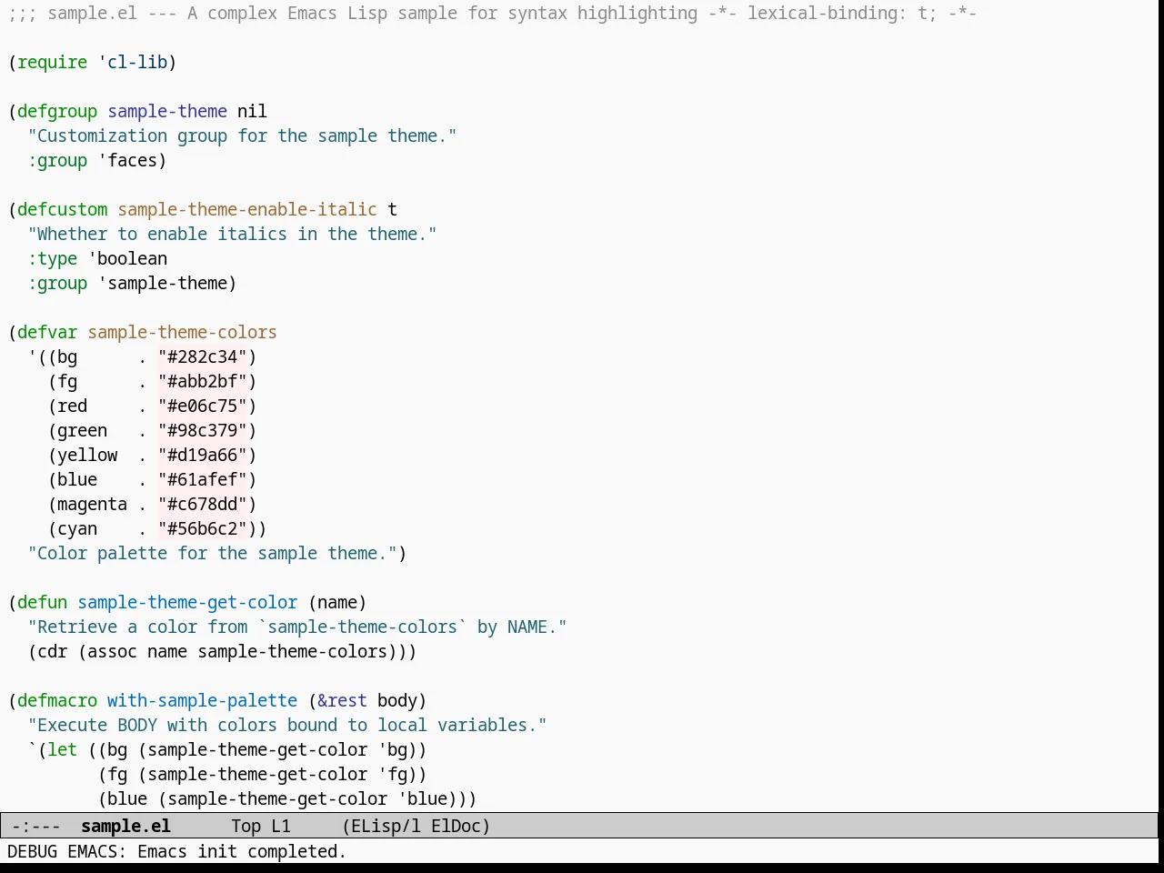Click the &rest keyword
The height and width of the screenshot is (873, 1164).
click(x=343, y=700)
